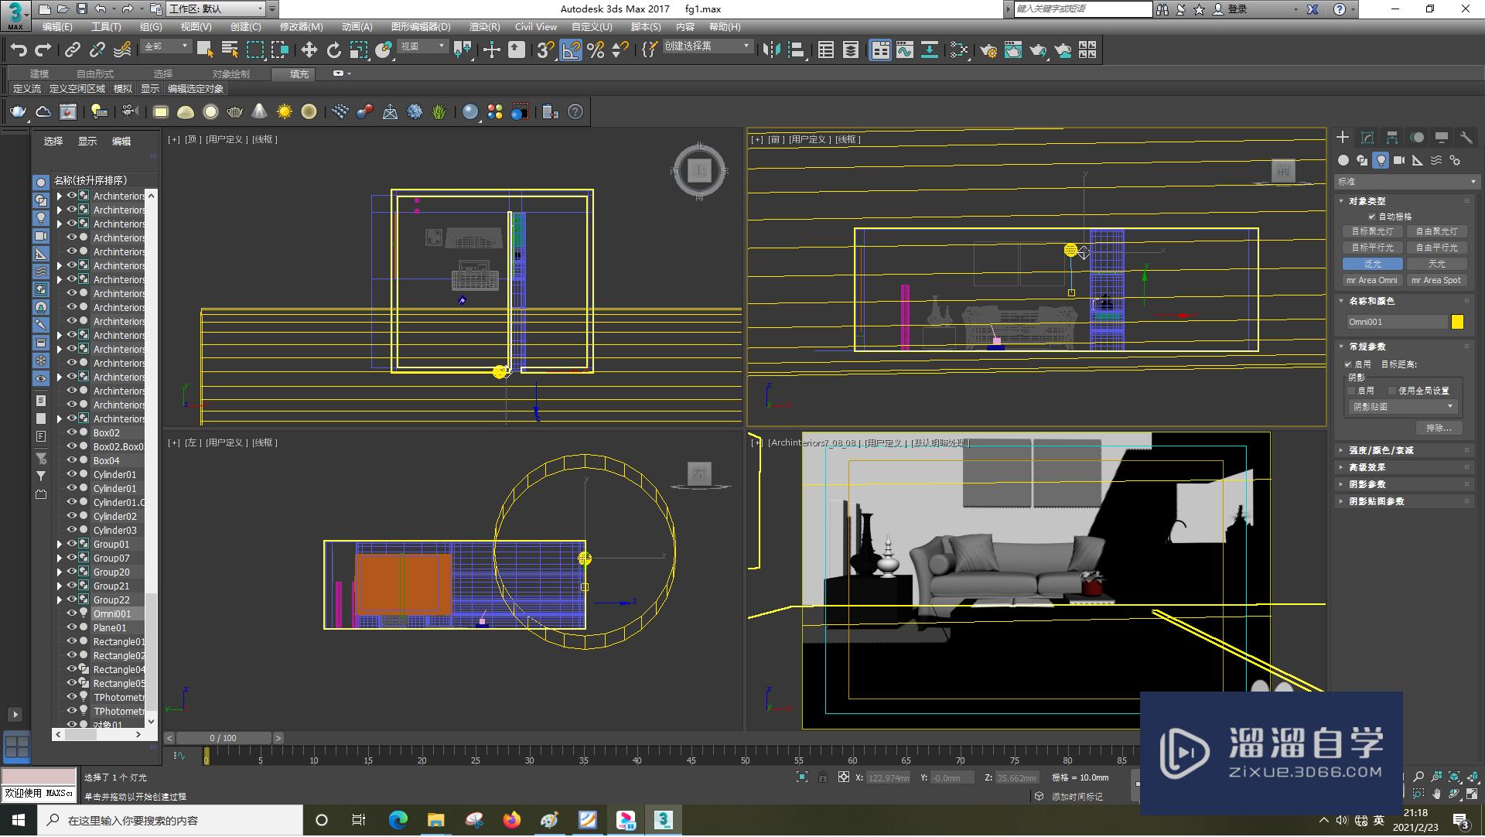
Task: Toggle Angle Snap in main toolbar
Action: click(x=571, y=50)
